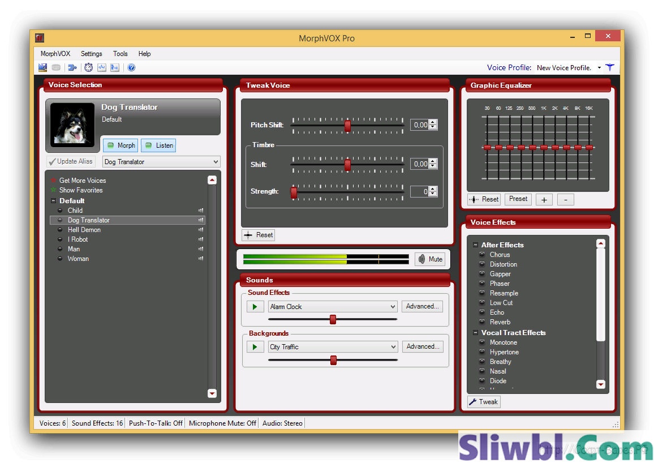Collapse the After Effects tree group
Viewport: 654px width, 463px height.
click(x=476, y=245)
